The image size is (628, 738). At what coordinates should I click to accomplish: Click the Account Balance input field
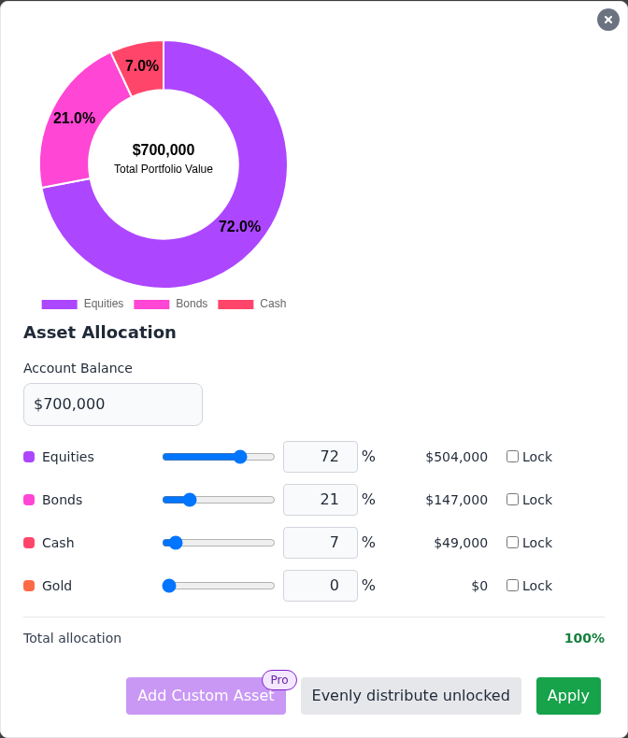click(113, 404)
